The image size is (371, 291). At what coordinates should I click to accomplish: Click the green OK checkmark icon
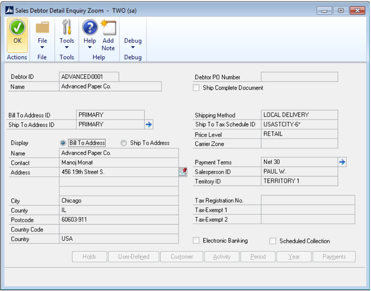click(17, 27)
